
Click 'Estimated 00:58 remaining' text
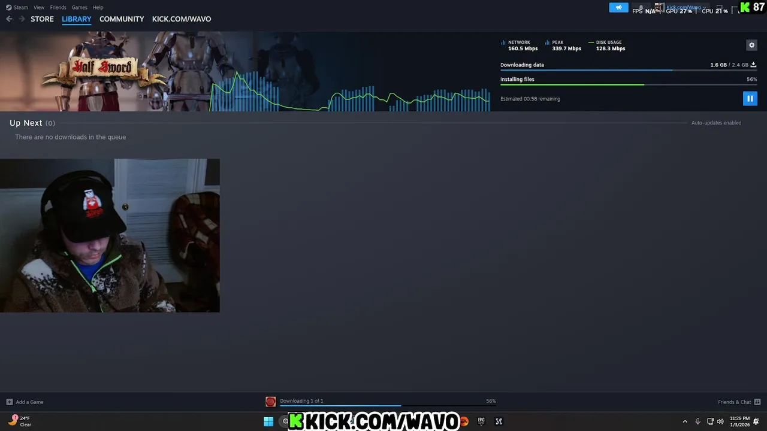[530, 99]
